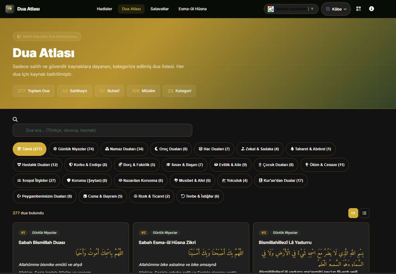Open the Sabah Bismillah Duası card
396x274 pixels.
(x=71, y=248)
